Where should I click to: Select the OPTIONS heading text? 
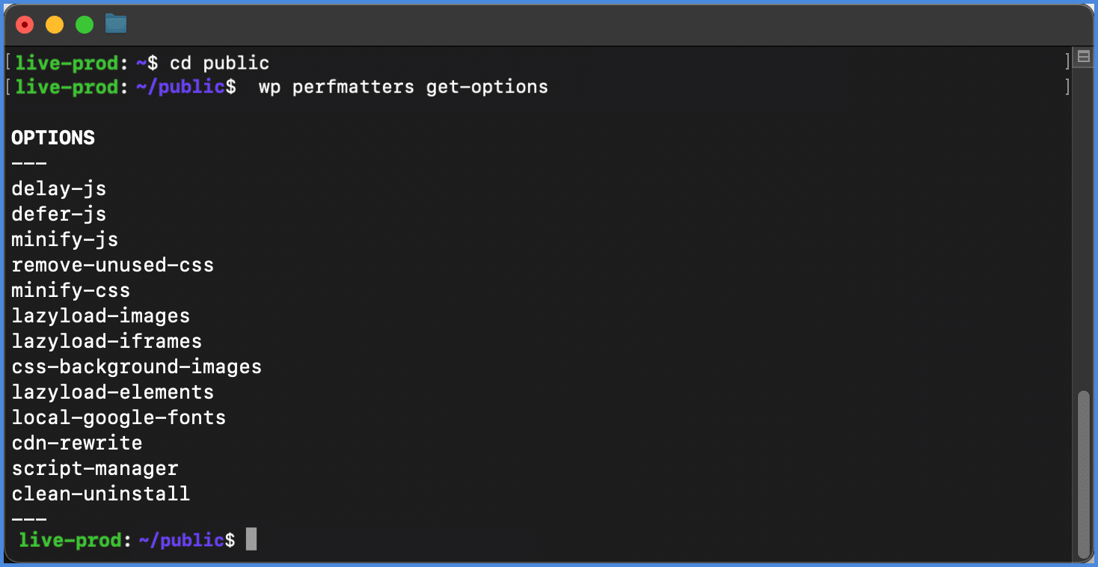[52, 138]
